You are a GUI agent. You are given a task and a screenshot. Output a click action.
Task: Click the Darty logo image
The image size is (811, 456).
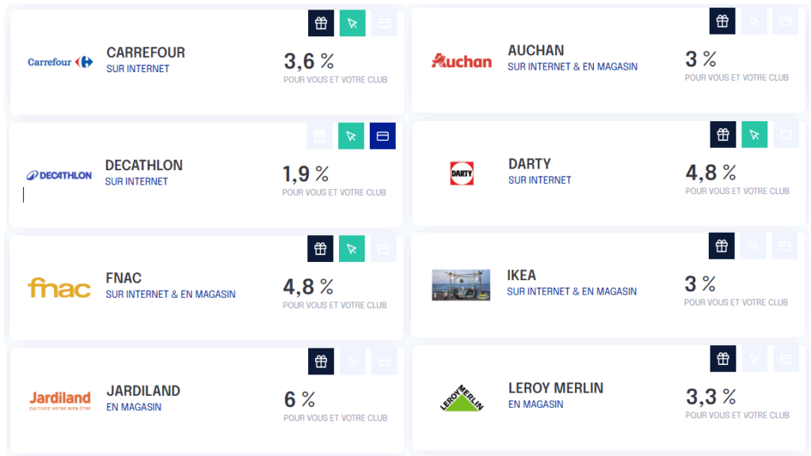point(461,173)
